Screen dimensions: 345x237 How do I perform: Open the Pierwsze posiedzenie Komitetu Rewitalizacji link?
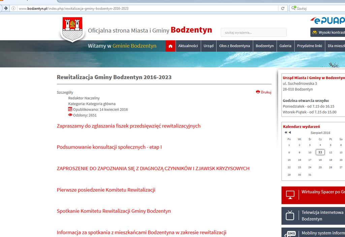coord(106,190)
